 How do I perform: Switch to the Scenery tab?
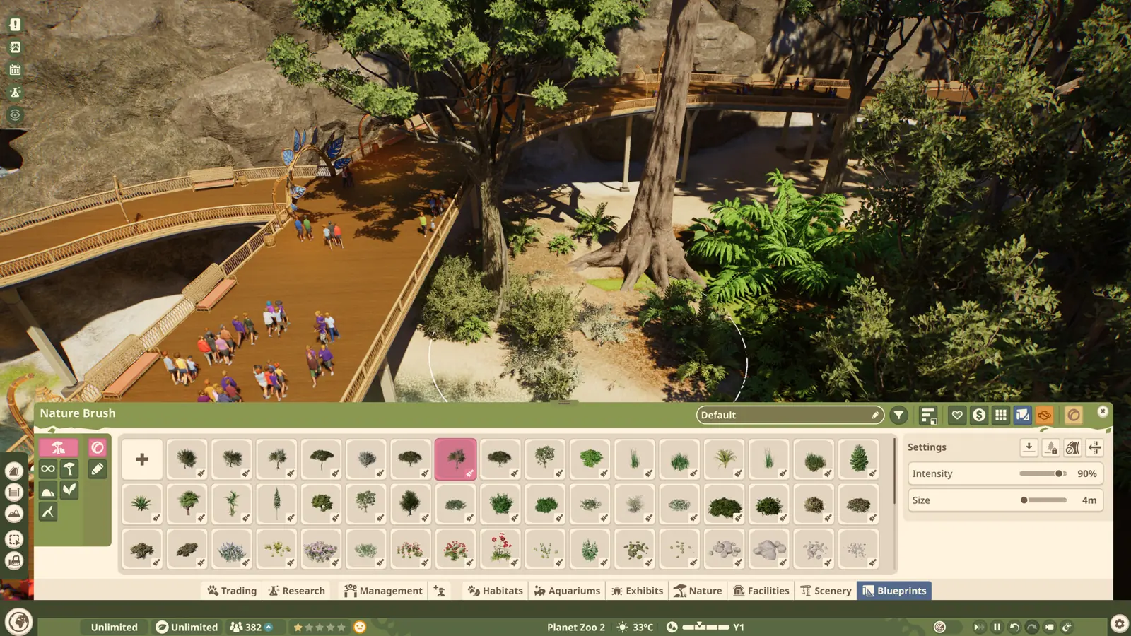click(x=826, y=591)
